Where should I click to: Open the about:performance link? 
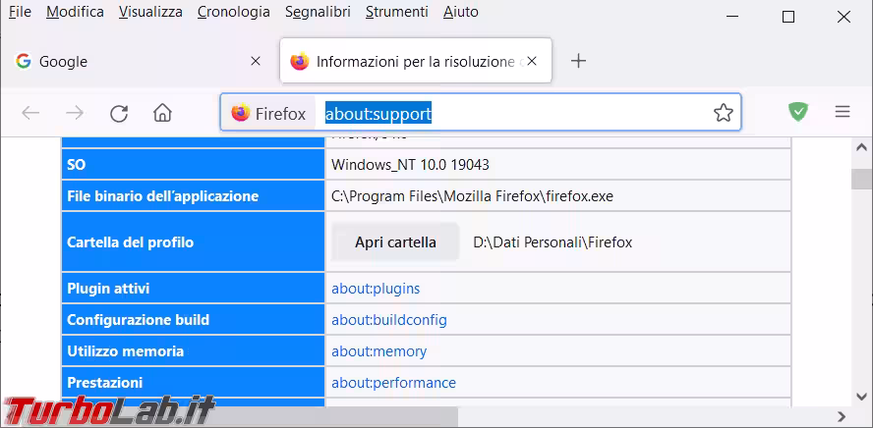click(x=393, y=383)
